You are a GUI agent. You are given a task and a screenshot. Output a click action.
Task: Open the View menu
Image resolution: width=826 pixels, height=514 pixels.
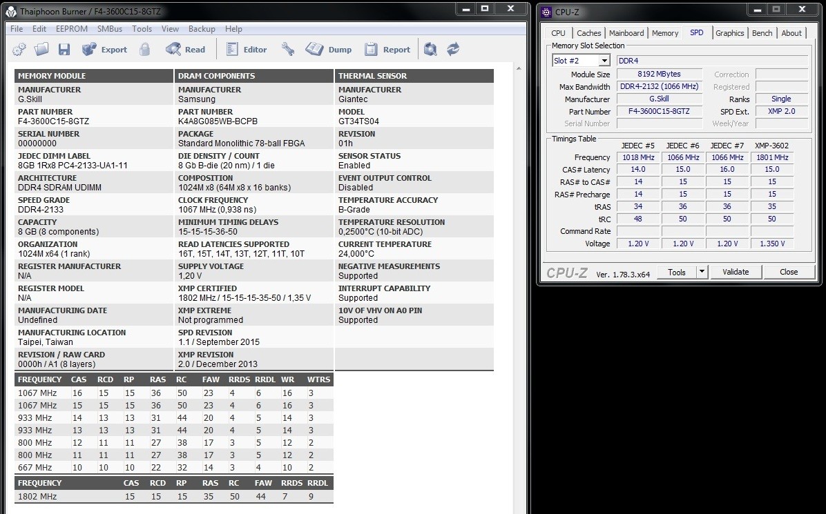tap(170, 29)
